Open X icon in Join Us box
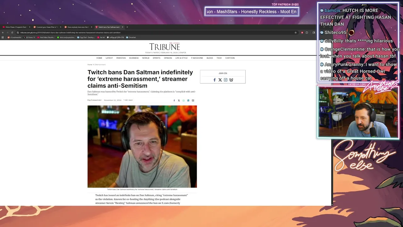 point(220,80)
